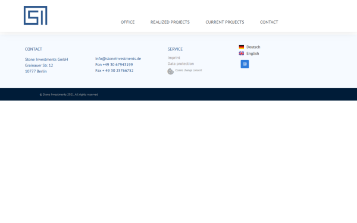Open the Data protection link

point(181,64)
